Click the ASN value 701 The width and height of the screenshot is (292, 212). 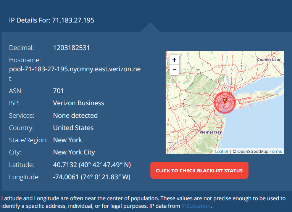click(58, 91)
